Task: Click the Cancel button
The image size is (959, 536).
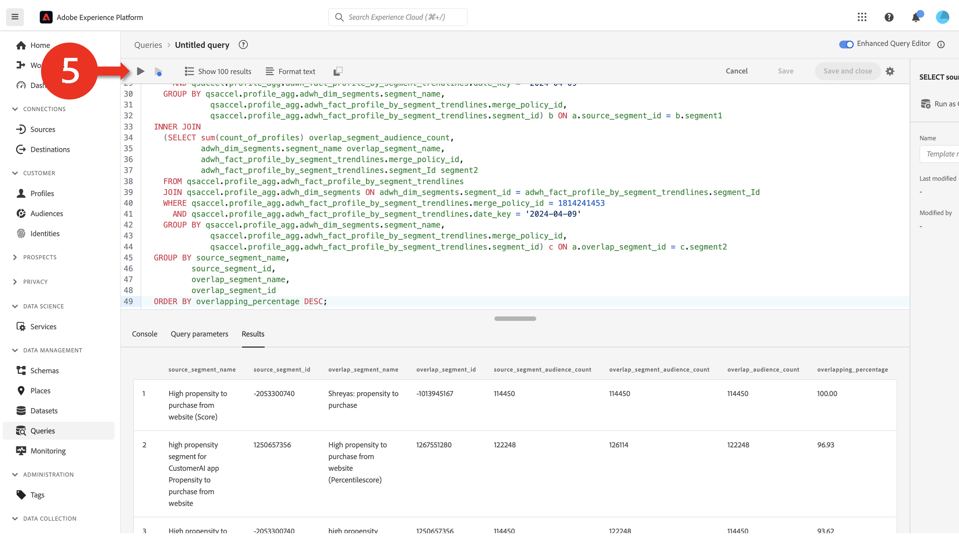Action: pos(737,71)
